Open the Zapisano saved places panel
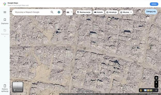 [5, 21]
